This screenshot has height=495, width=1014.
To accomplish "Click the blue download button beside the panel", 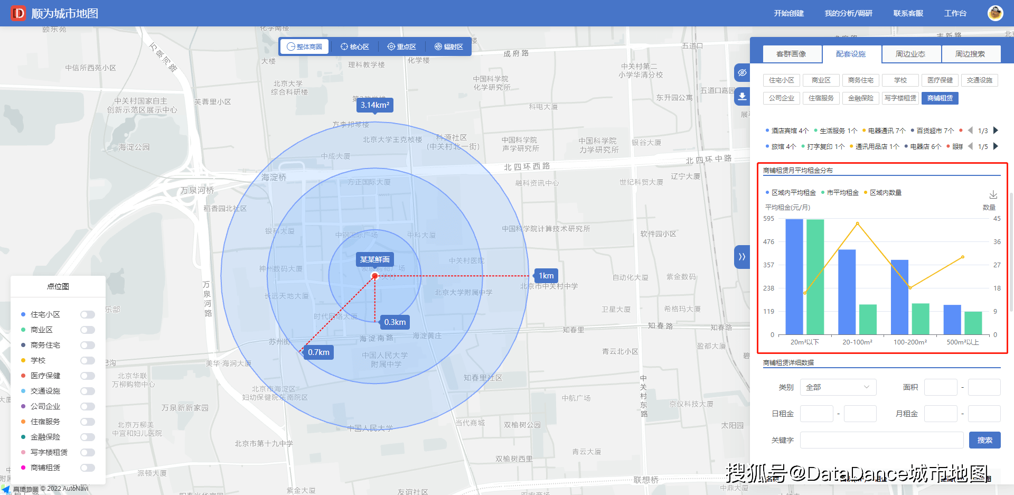I will tap(742, 96).
